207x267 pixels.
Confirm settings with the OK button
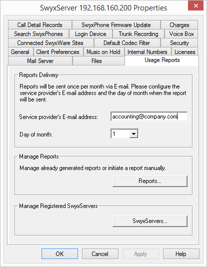[60, 253]
